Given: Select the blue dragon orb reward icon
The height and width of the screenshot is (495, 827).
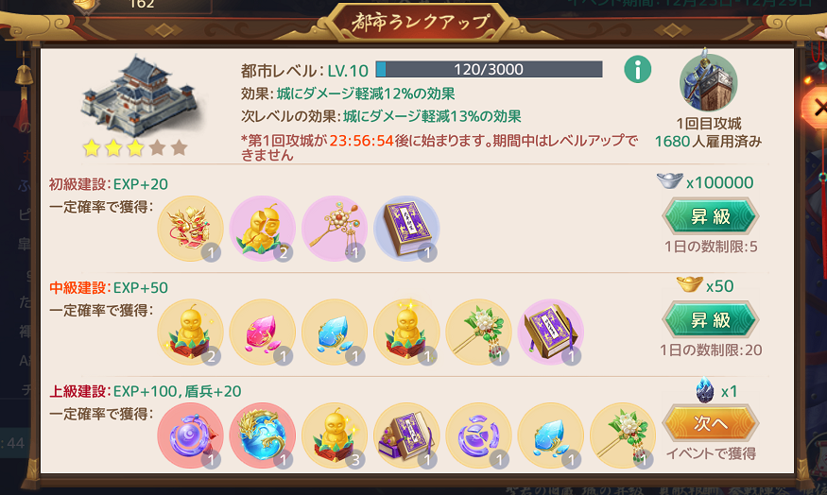Looking at the screenshot, I should click(x=262, y=435).
